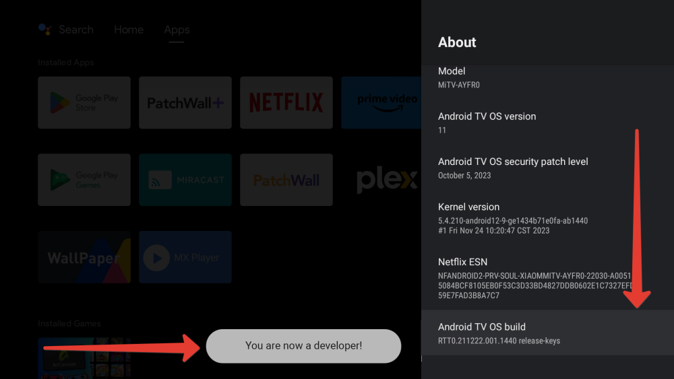Click the Android TV OS build entry

coord(547,333)
